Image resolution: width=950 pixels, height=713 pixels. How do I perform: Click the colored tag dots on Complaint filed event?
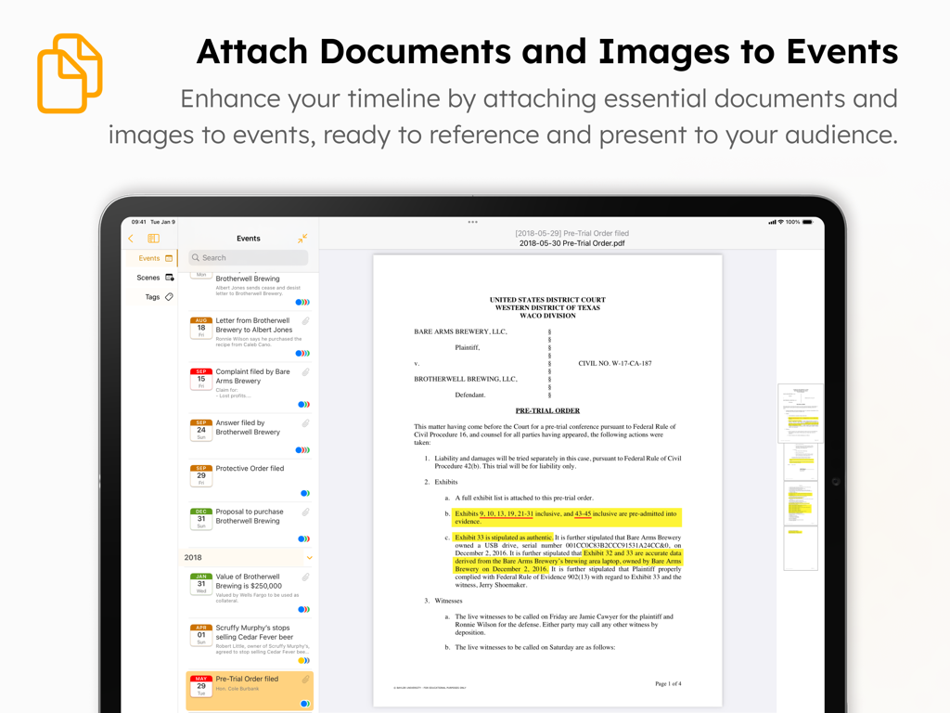(303, 404)
